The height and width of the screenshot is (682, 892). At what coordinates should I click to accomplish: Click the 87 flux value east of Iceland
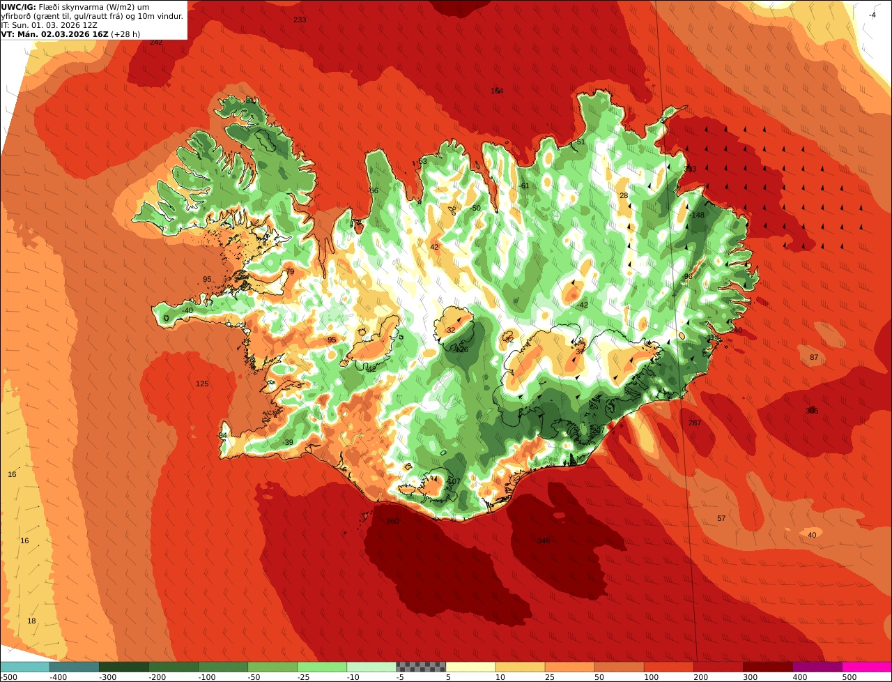(814, 357)
